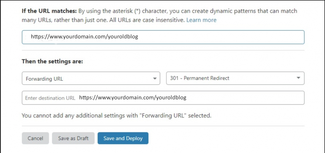Click Save as Draft button

click(x=73, y=138)
